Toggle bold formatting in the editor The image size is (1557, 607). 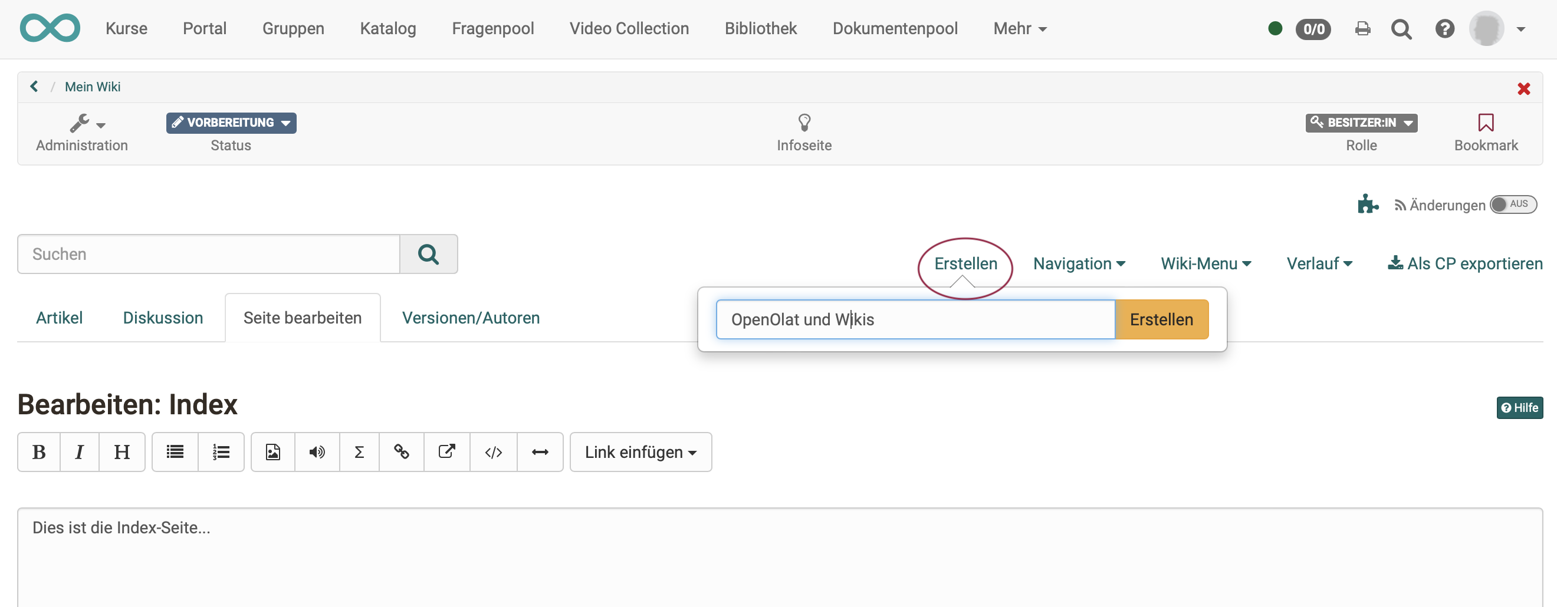(38, 452)
